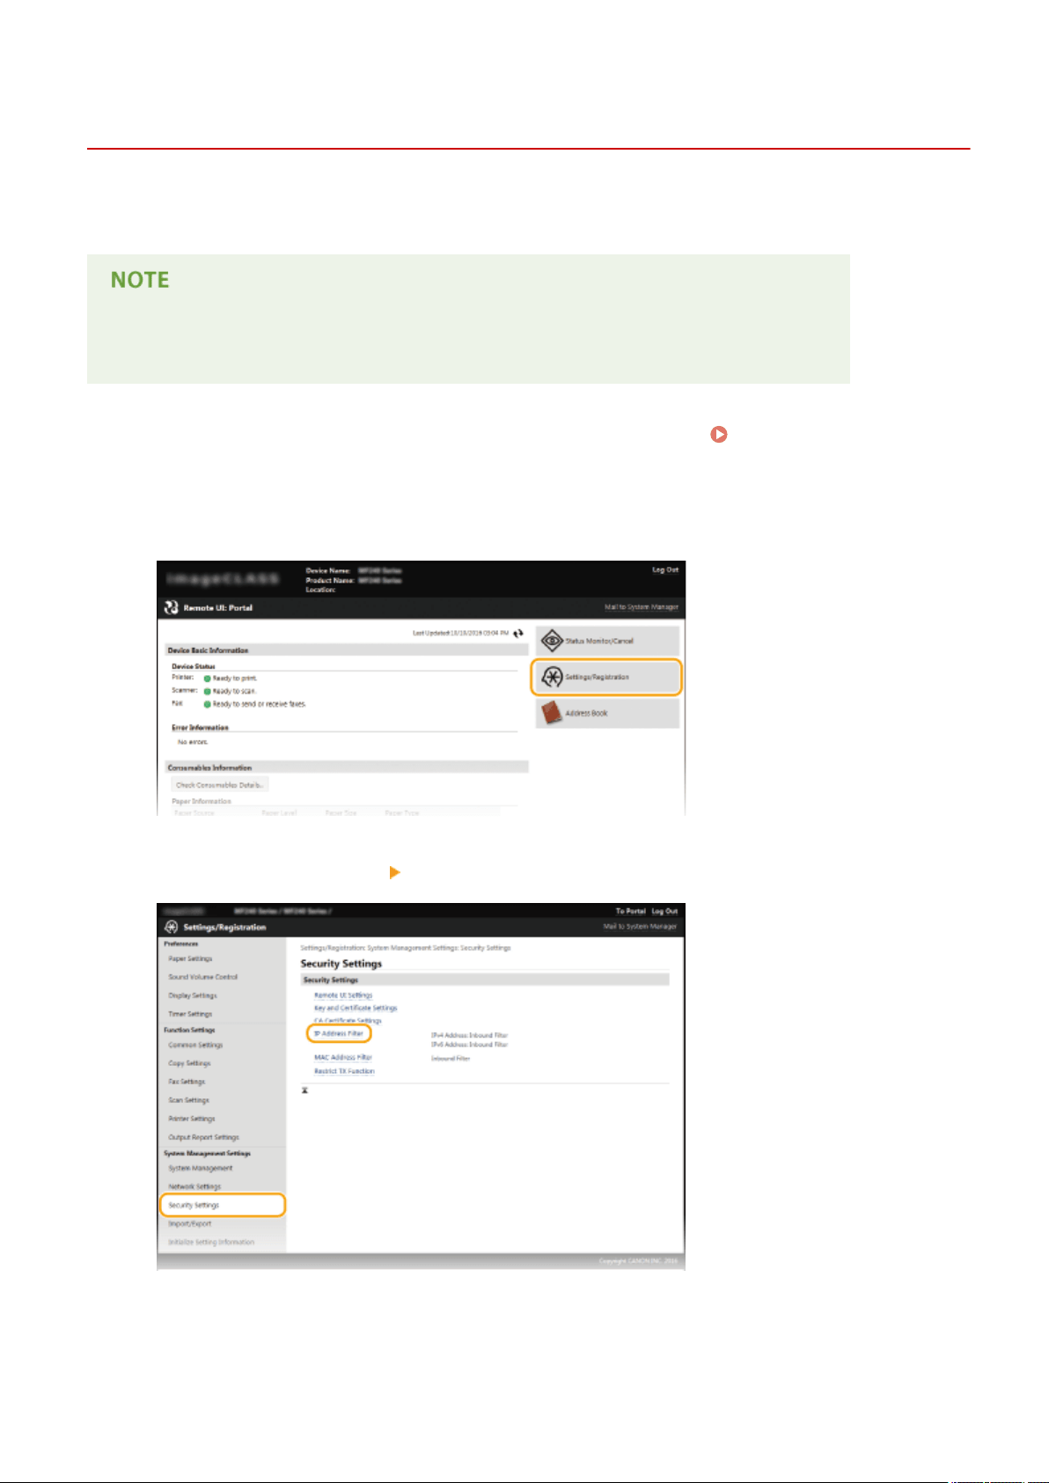The height and width of the screenshot is (1483, 1049).
Task: Click Mail to System Manager on the Settings/Registration page
Action: (641, 926)
